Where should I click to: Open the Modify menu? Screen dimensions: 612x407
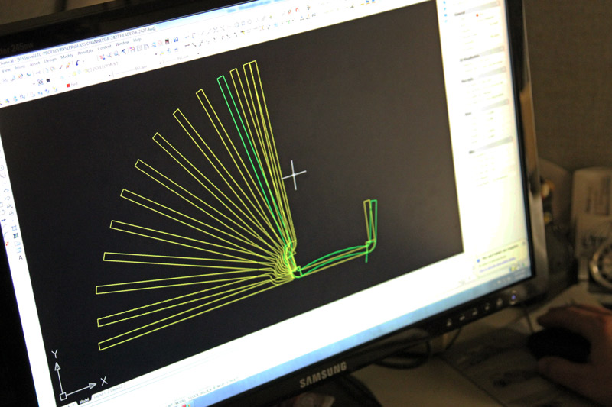pos(67,56)
